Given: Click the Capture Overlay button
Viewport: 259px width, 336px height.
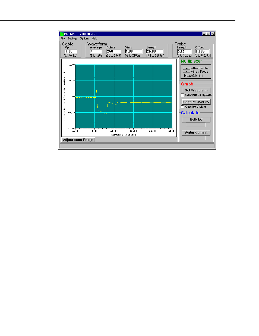Looking at the screenshot, I should tap(196, 102).
